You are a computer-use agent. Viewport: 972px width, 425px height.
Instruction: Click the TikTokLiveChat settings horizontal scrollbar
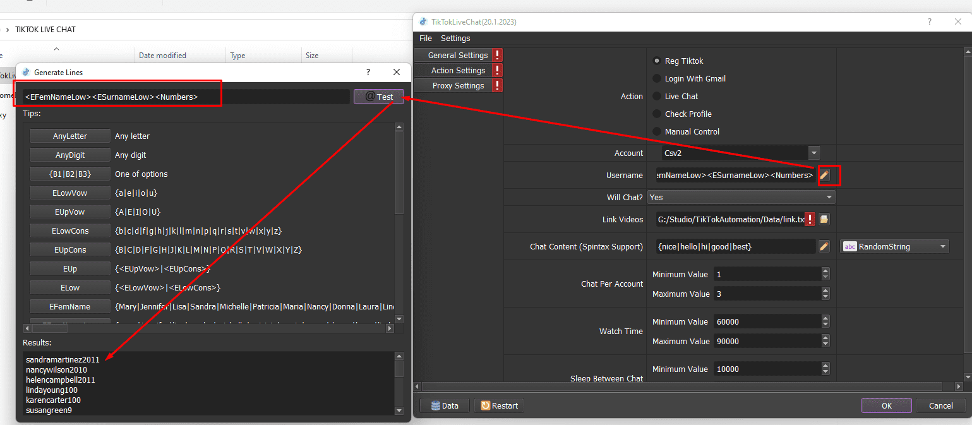coord(688,386)
